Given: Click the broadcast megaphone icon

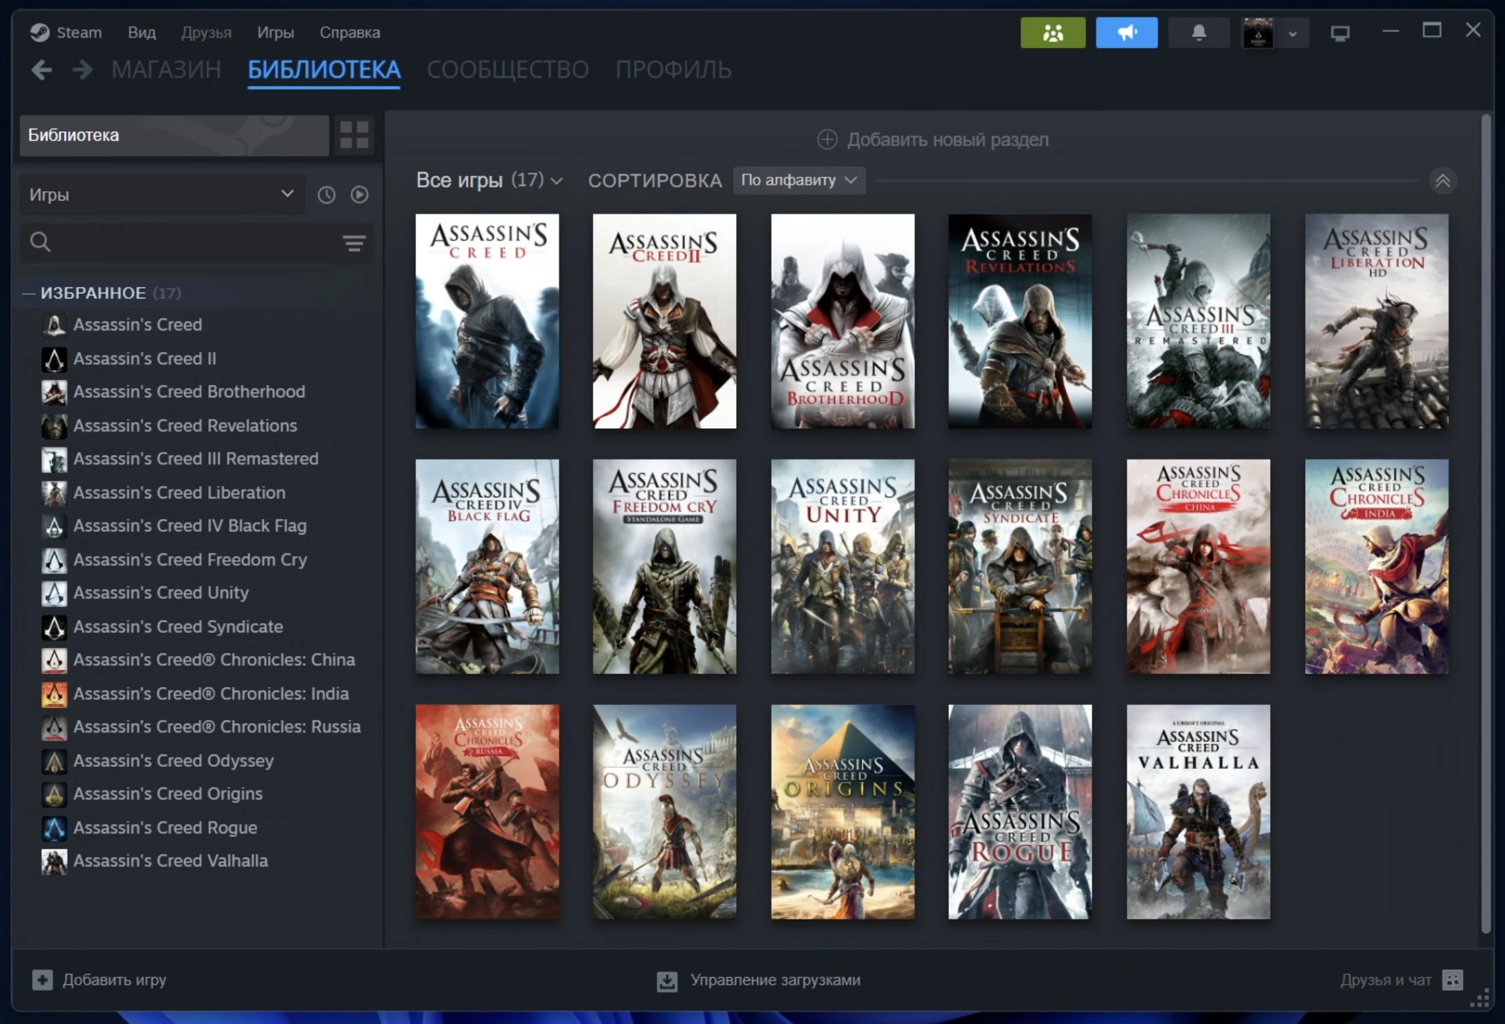Looking at the screenshot, I should pos(1124,31).
